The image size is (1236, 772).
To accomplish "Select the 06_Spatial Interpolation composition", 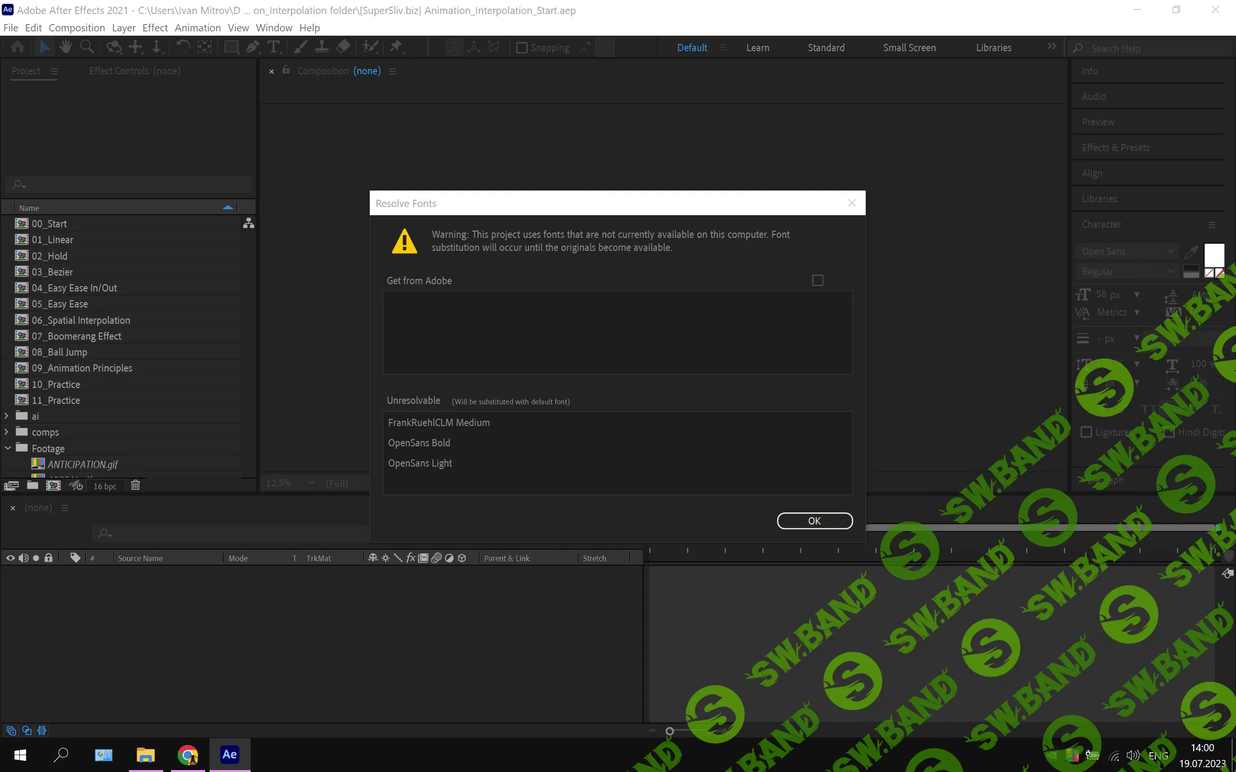I will pyautogui.click(x=81, y=320).
